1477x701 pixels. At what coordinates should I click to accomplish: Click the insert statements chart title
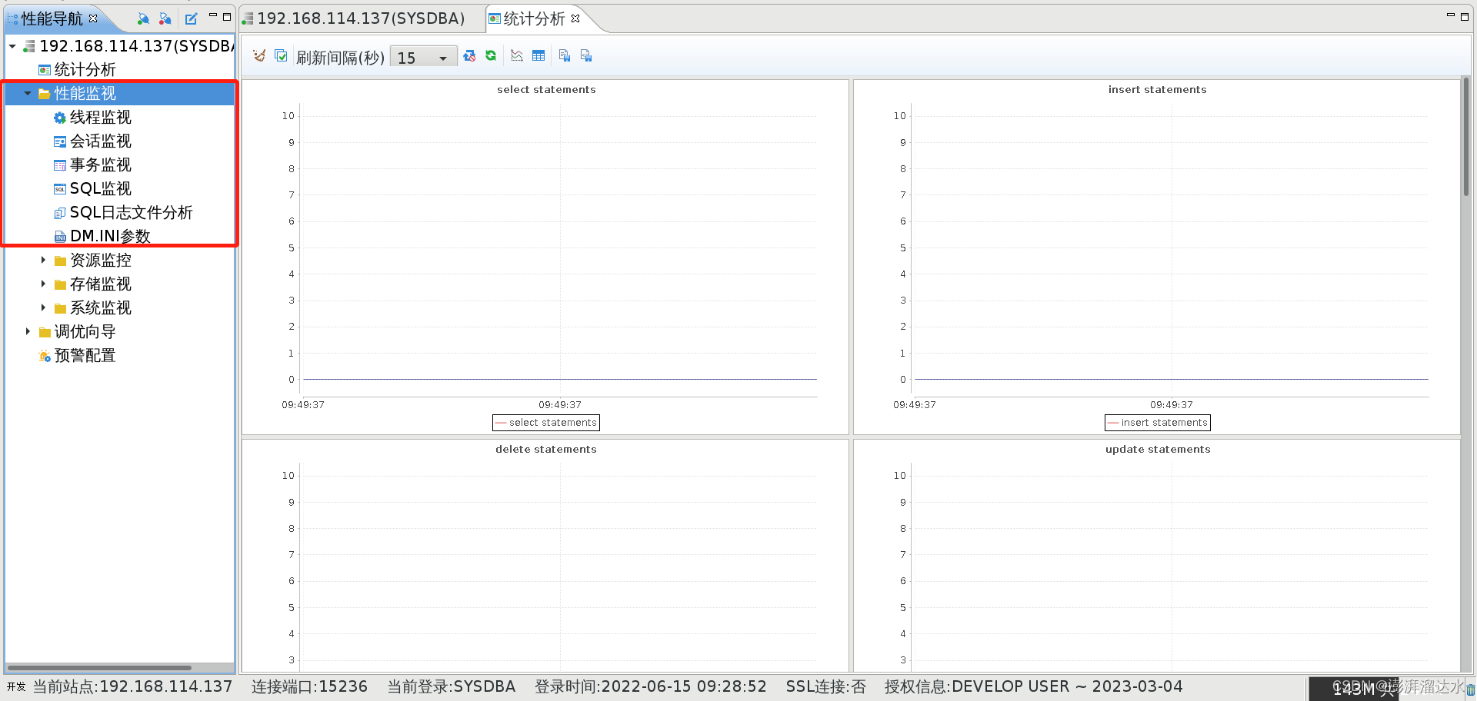(1158, 89)
